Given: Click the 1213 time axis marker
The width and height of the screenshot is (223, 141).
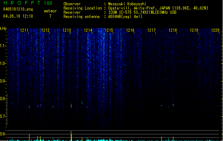Looking at the screenshot, I should tap(67, 30).
